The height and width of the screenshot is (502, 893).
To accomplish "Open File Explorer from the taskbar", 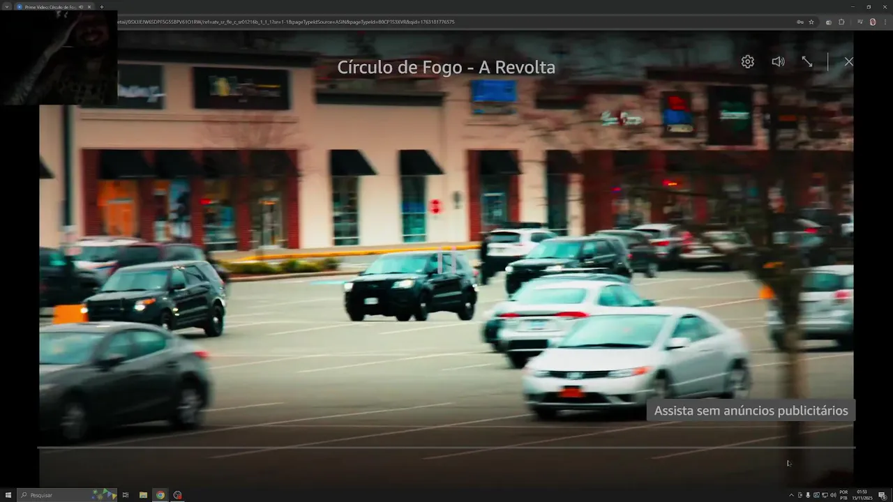I will pyautogui.click(x=143, y=495).
